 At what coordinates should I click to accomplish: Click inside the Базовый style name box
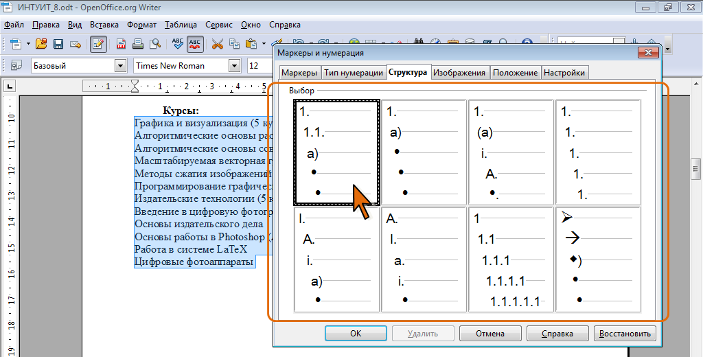pyautogui.click(x=73, y=66)
